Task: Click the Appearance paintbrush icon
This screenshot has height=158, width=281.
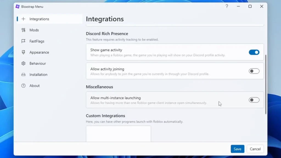Action: tap(23, 52)
